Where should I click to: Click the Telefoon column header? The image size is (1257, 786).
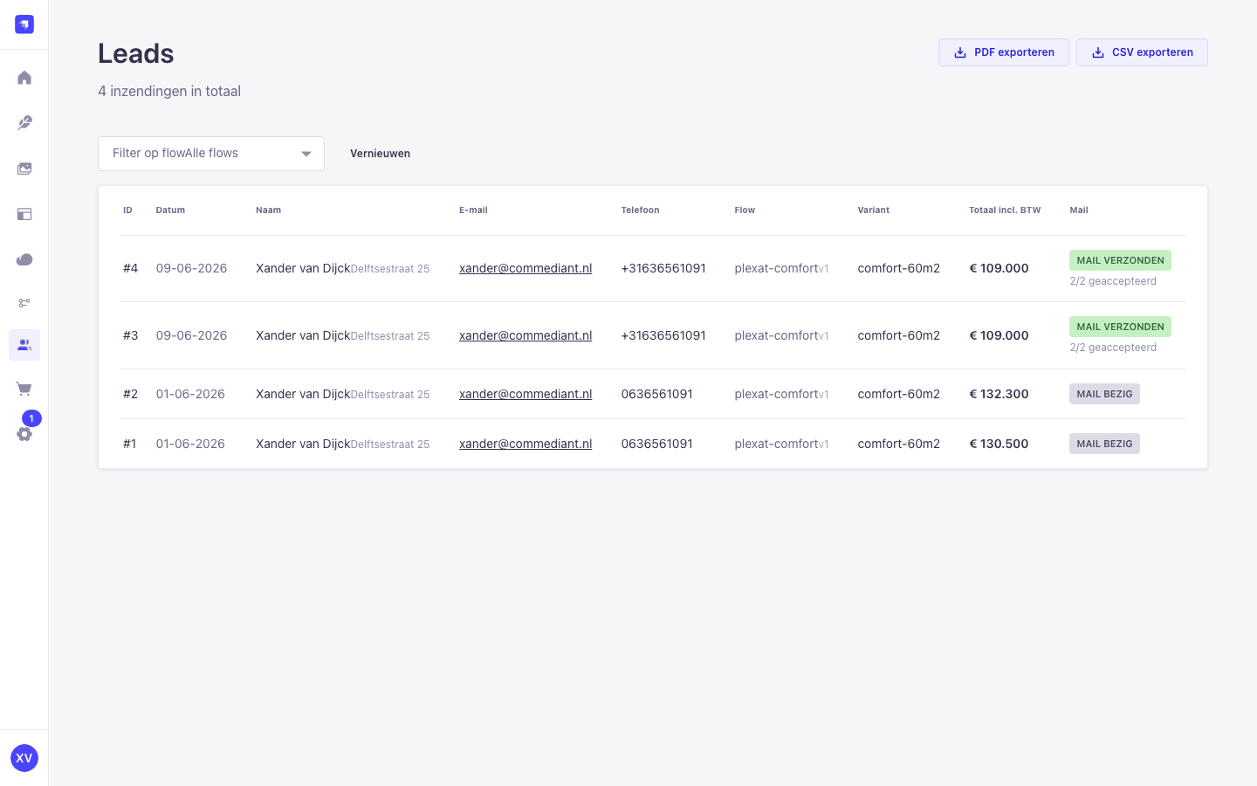tap(640, 210)
